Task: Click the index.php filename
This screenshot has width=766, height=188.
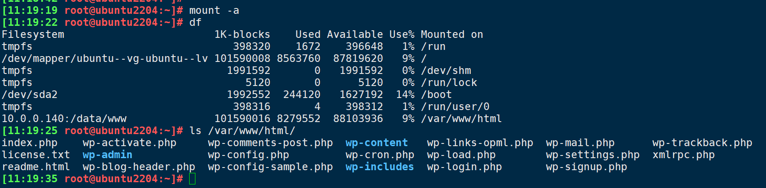Action: pyautogui.click(x=30, y=143)
